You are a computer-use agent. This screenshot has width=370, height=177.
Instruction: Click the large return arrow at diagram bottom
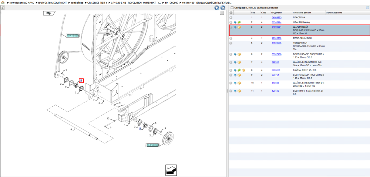coord(171,171)
